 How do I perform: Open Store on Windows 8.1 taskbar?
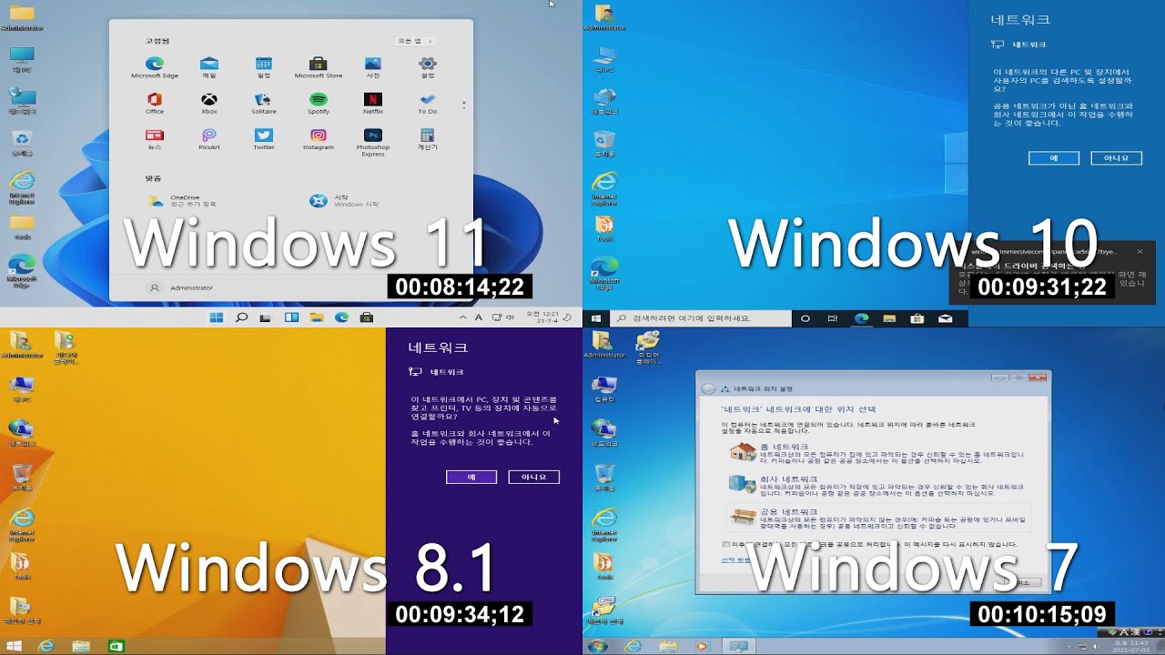(116, 646)
